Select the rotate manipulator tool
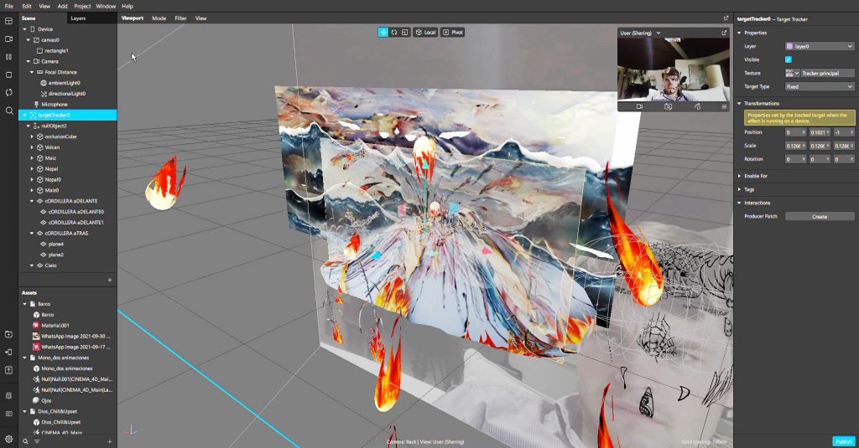The height and width of the screenshot is (448, 859). (x=394, y=32)
